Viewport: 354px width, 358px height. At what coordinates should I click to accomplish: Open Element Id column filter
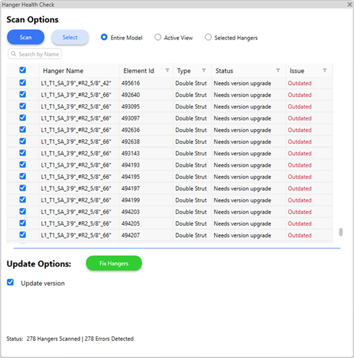tap(167, 70)
